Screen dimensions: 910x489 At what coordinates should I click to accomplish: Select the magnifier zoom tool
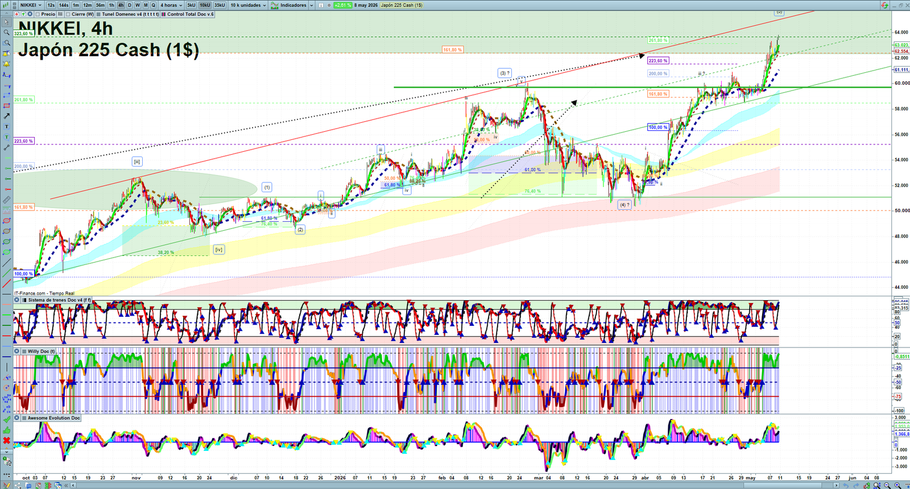[6, 32]
